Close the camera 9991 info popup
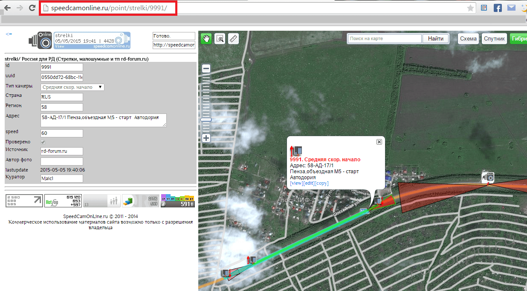Viewport: 527px width, 291px height. pos(379,142)
